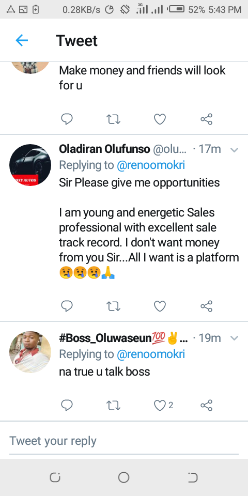Retweet the 'Make money and friends' tweet
Screen dimensions: 248x496
(113, 119)
